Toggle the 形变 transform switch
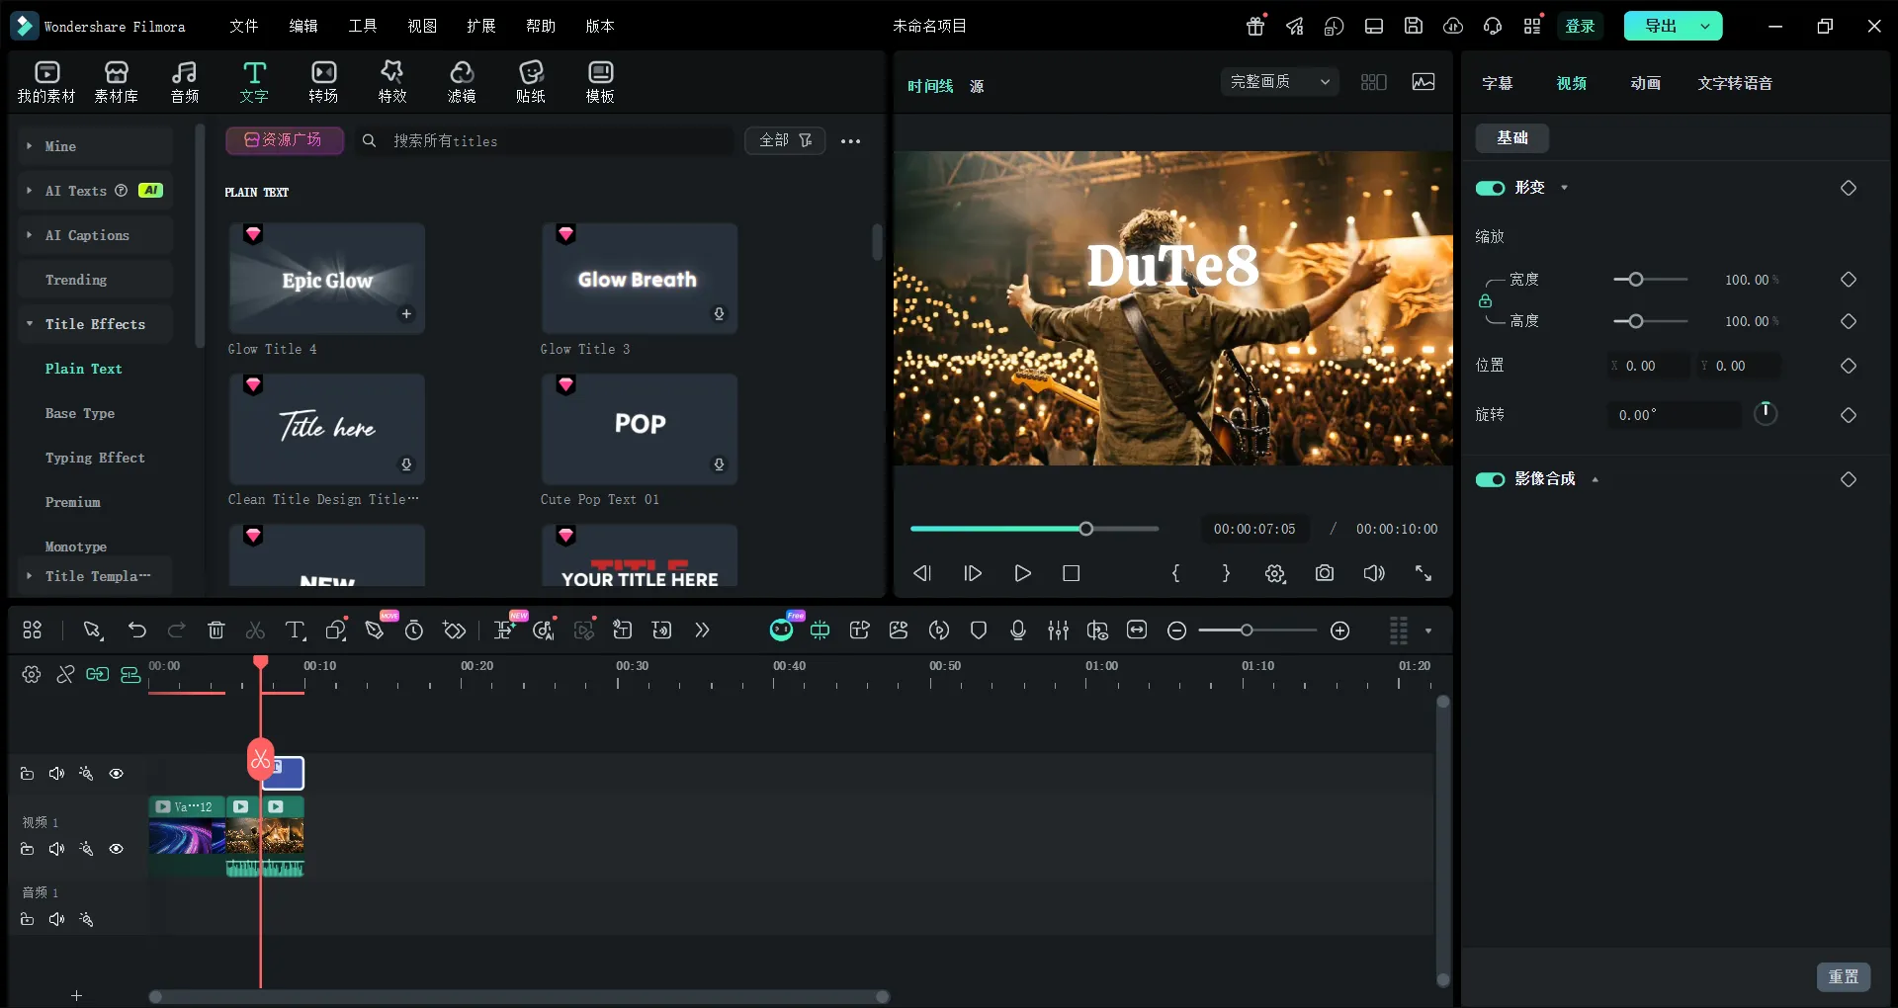The image size is (1898, 1008). (x=1490, y=188)
